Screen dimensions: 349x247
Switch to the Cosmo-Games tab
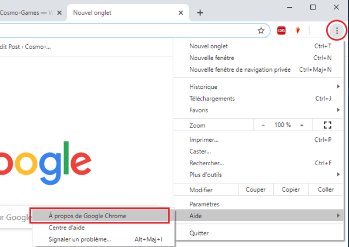coord(26,13)
